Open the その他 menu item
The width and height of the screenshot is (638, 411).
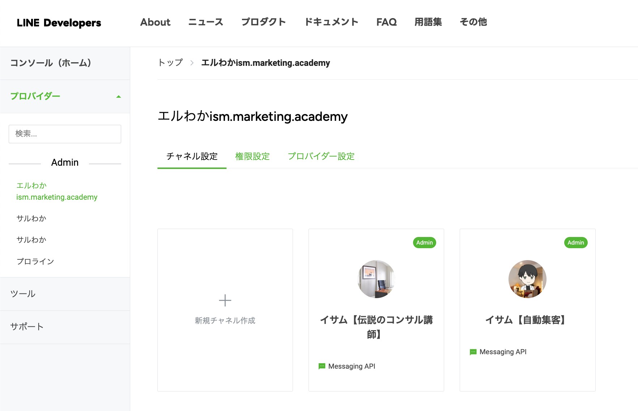[x=473, y=22]
